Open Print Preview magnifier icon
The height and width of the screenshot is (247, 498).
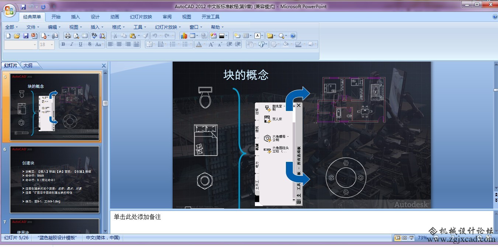pyautogui.click(x=76, y=36)
